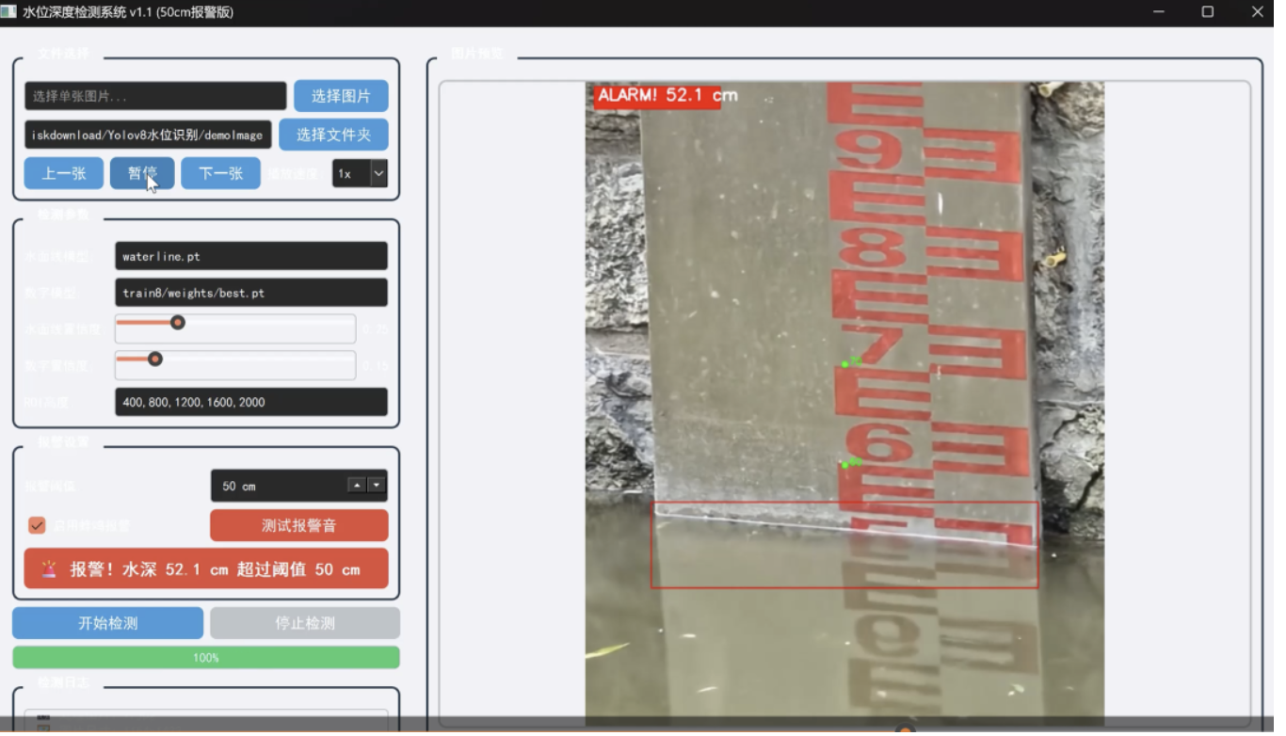Screen dimensions: 1286x736
Task: Toggle the alarm enable checkbox
Action: pyautogui.click(x=37, y=525)
